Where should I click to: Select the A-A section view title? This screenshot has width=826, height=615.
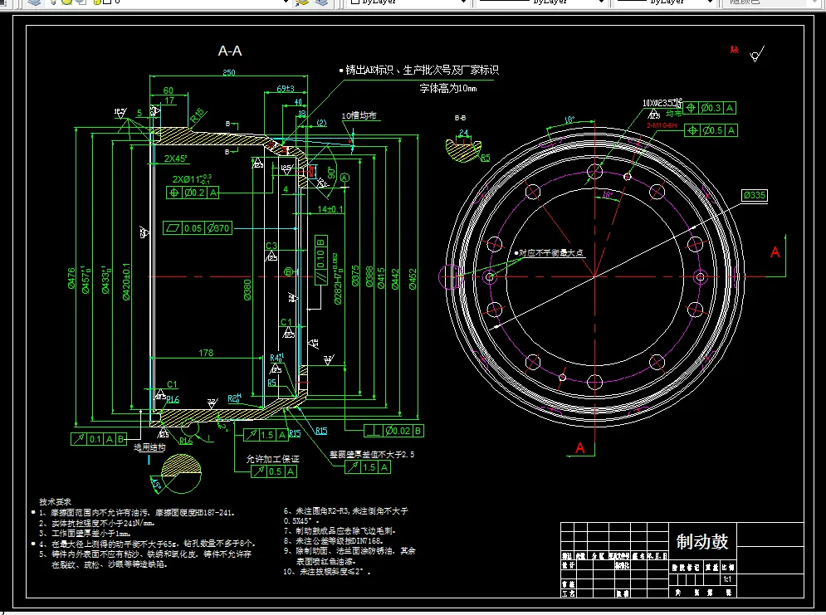point(230,51)
